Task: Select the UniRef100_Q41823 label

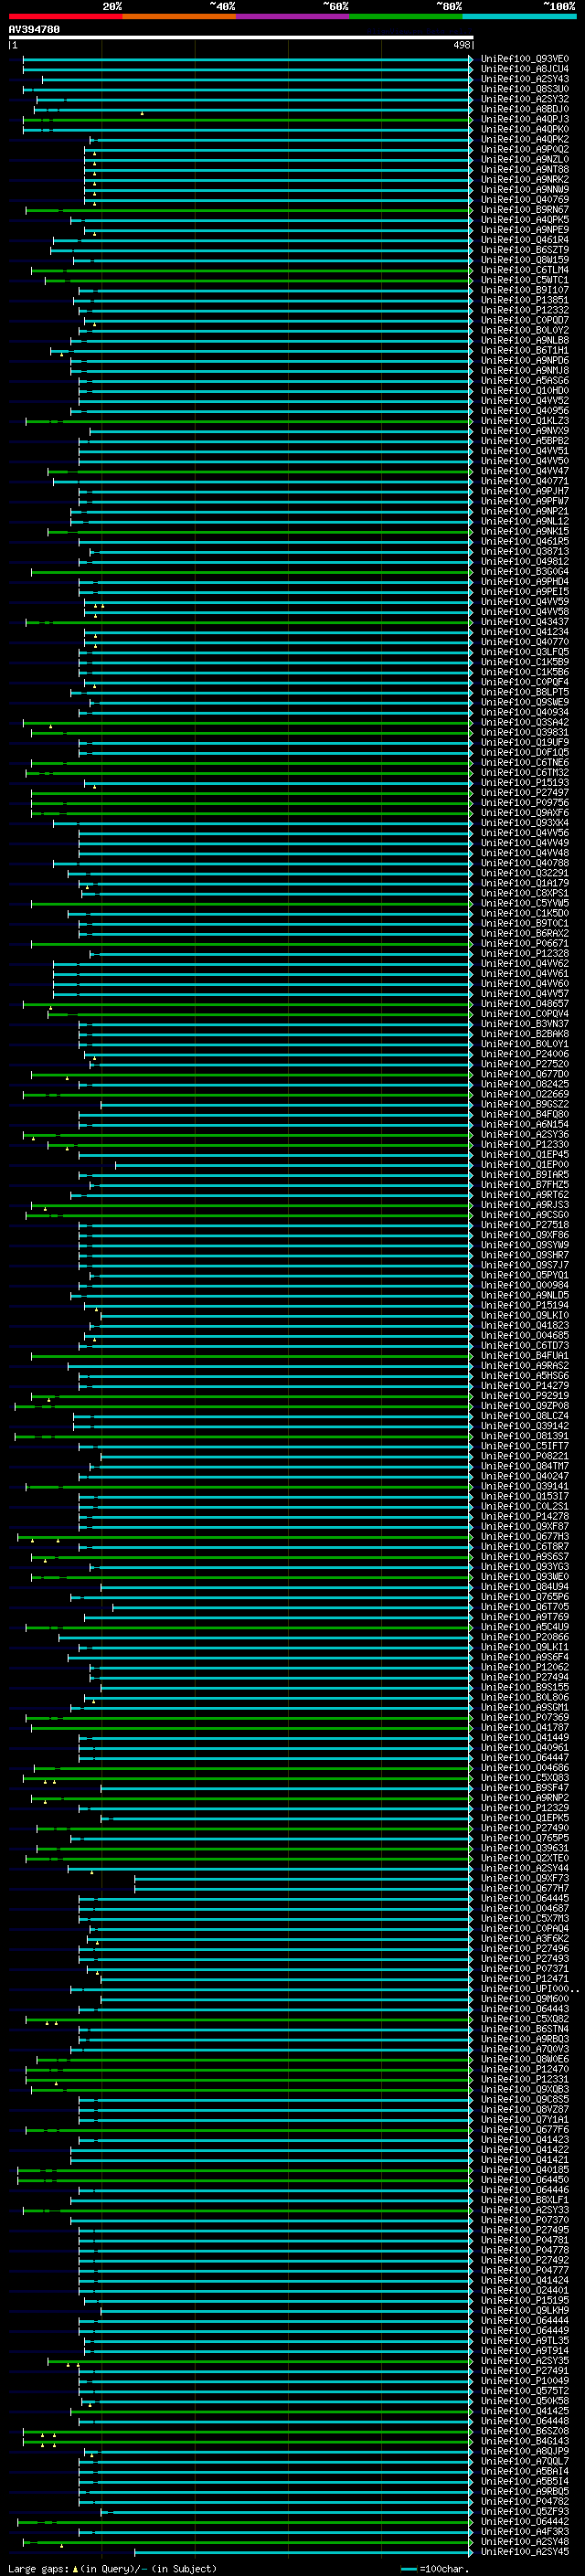Action: [525, 1325]
